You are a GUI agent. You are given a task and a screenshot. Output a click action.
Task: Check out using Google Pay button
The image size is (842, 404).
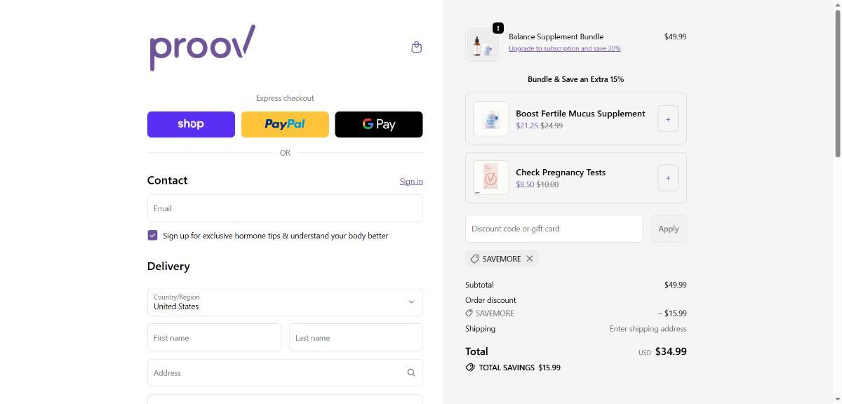pos(378,124)
